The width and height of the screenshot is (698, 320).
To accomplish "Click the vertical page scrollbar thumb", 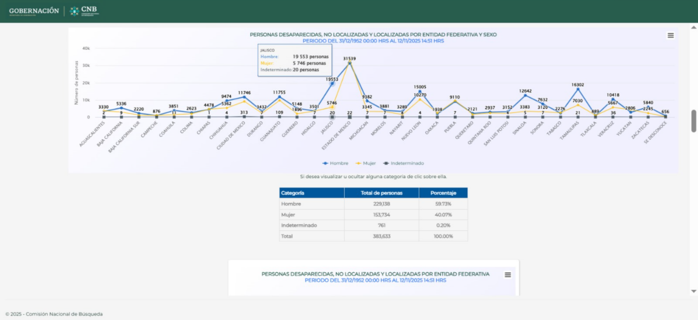I will click(694, 121).
